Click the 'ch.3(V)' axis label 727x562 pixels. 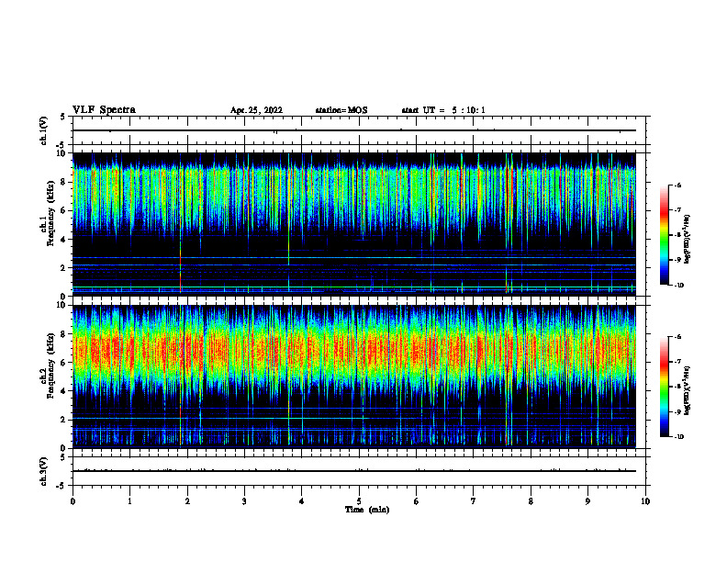pyautogui.click(x=43, y=471)
